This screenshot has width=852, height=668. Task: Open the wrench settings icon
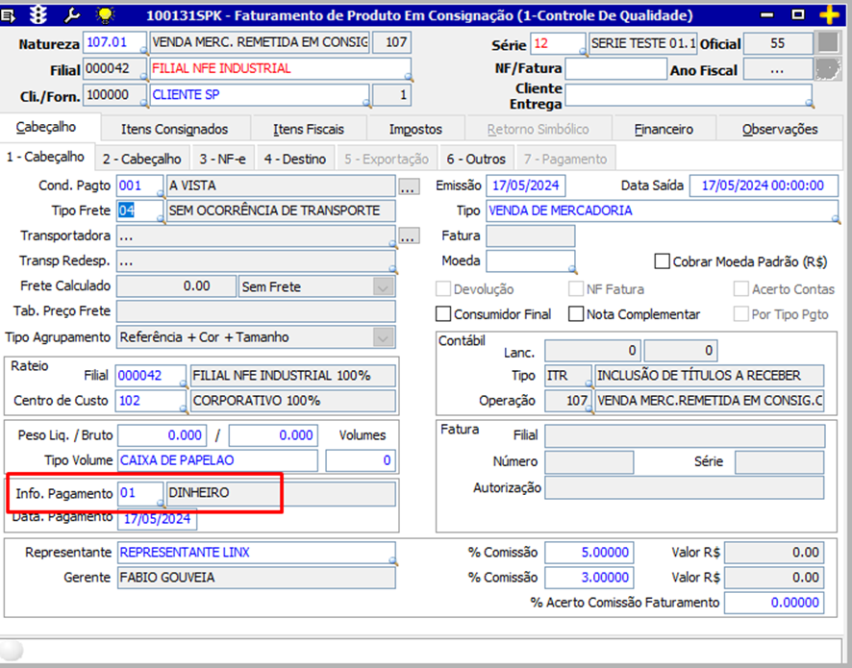pos(72,14)
